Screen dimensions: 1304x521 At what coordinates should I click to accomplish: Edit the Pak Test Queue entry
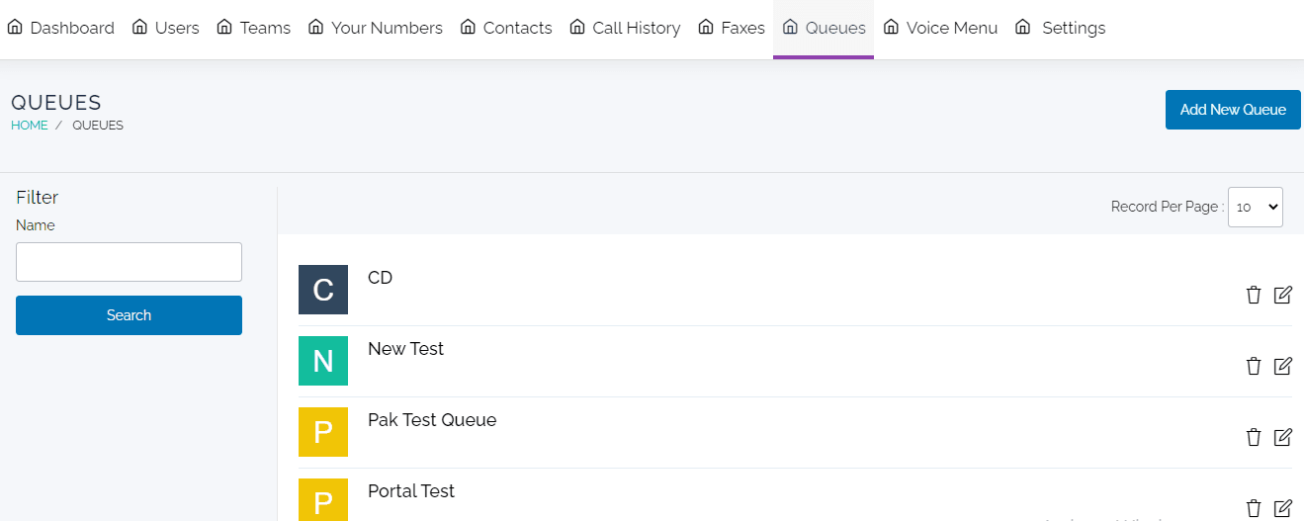pos(1282,437)
